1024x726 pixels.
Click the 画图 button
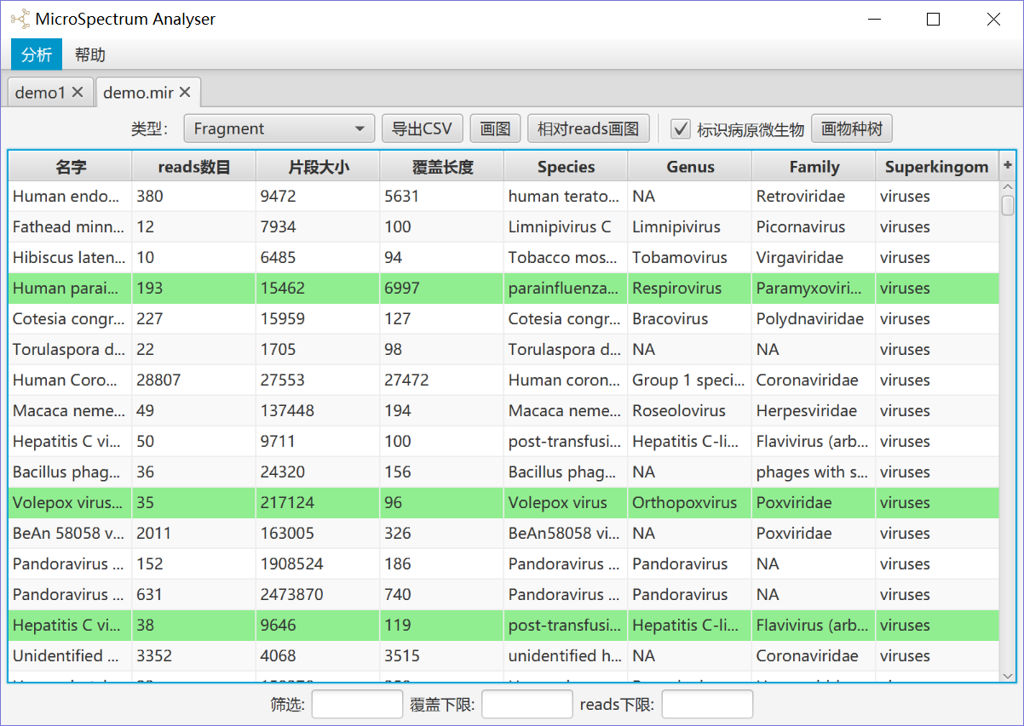coord(495,129)
